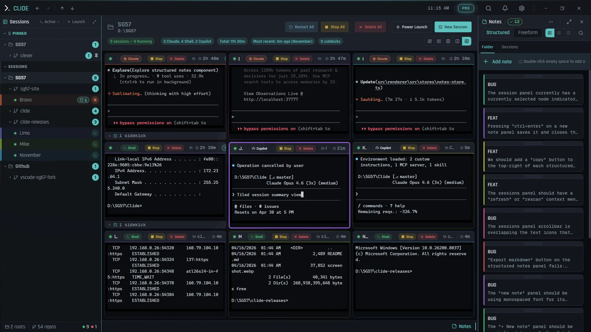Click the Shell badge on the L session tile
Image resolution: width=591 pixels, height=332 pixels.
(x=133, y=237)
